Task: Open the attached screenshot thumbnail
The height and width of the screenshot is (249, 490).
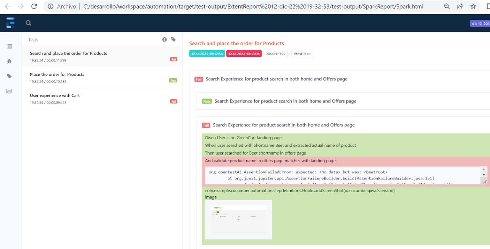Action: coord(238,219)
